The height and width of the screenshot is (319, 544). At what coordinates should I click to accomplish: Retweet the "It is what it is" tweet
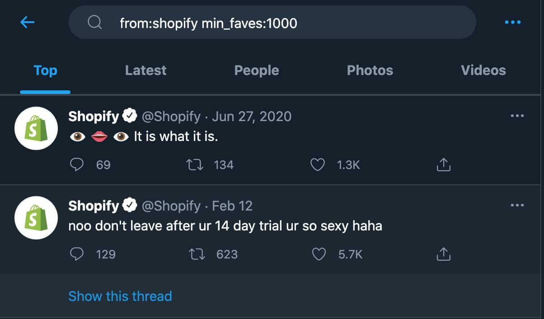coord(195,165)
